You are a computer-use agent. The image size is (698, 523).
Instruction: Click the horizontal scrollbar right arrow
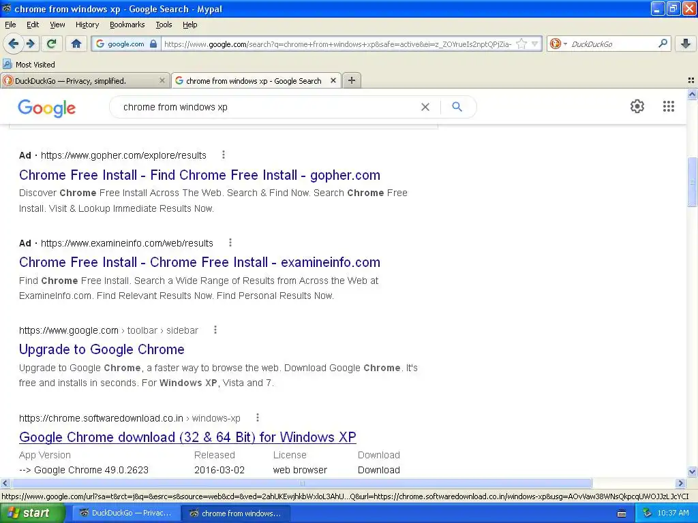coord(680,483)
